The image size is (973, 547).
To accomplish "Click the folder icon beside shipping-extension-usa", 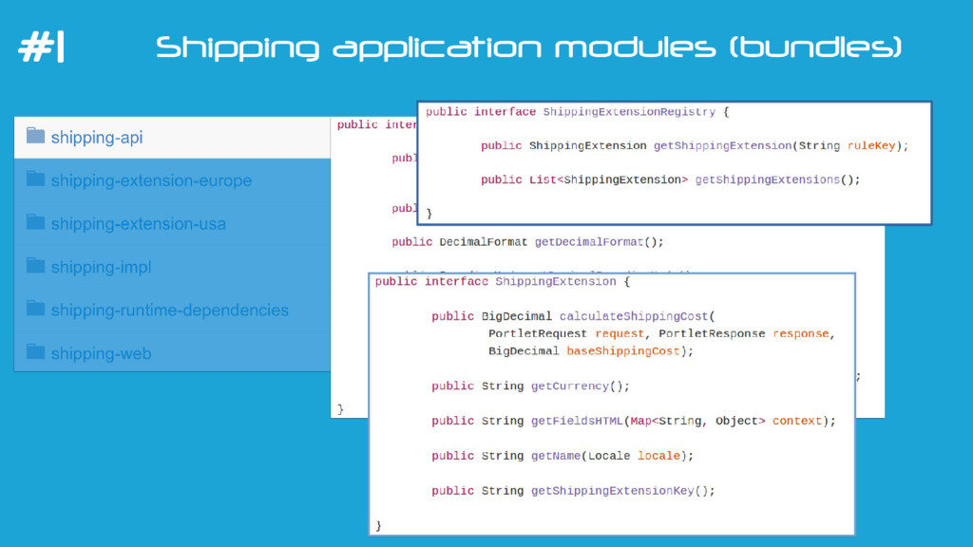I will (35, 222).
